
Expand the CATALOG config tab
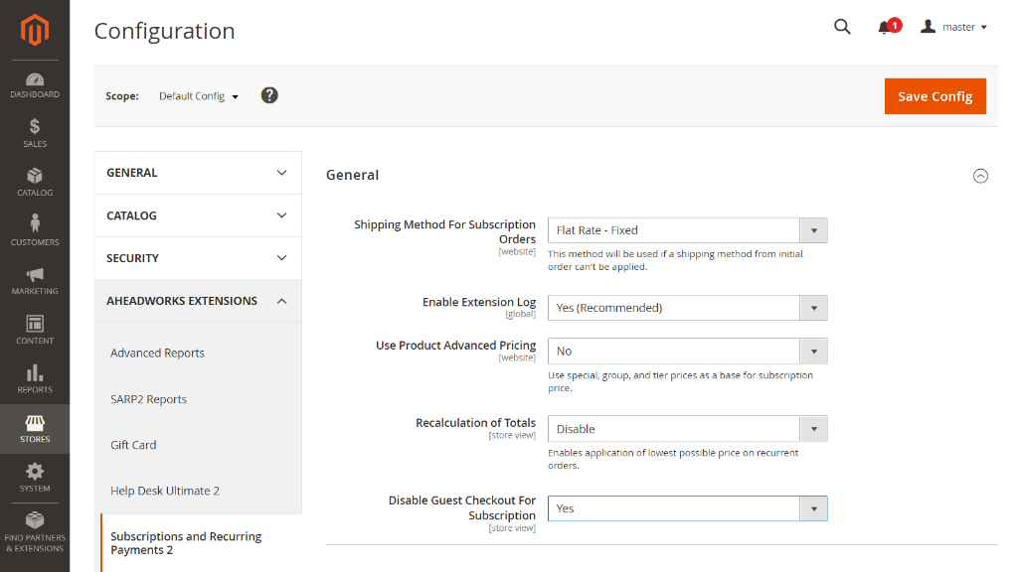tap(198, 215)
